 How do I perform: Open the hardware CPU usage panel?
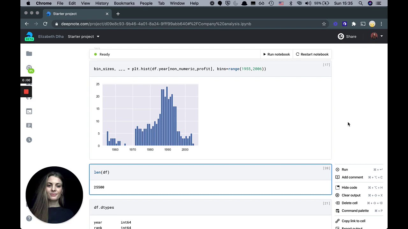(x=29, y=68)
